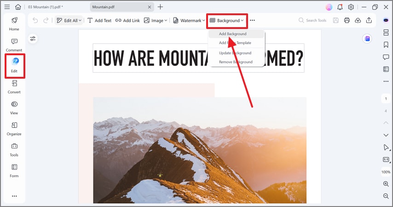Open the Comment tool in sidebar
393x207 pixels.
coord(14,45)
